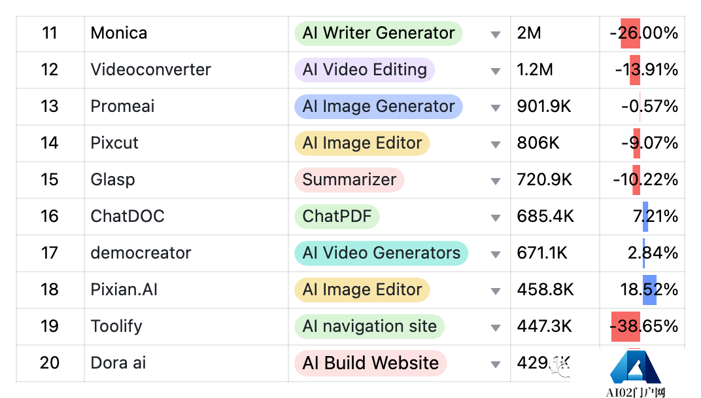Screen dimensions: 701x398
Task: Open the Promeai row dropdown arrow
Action: click(496, 108)
